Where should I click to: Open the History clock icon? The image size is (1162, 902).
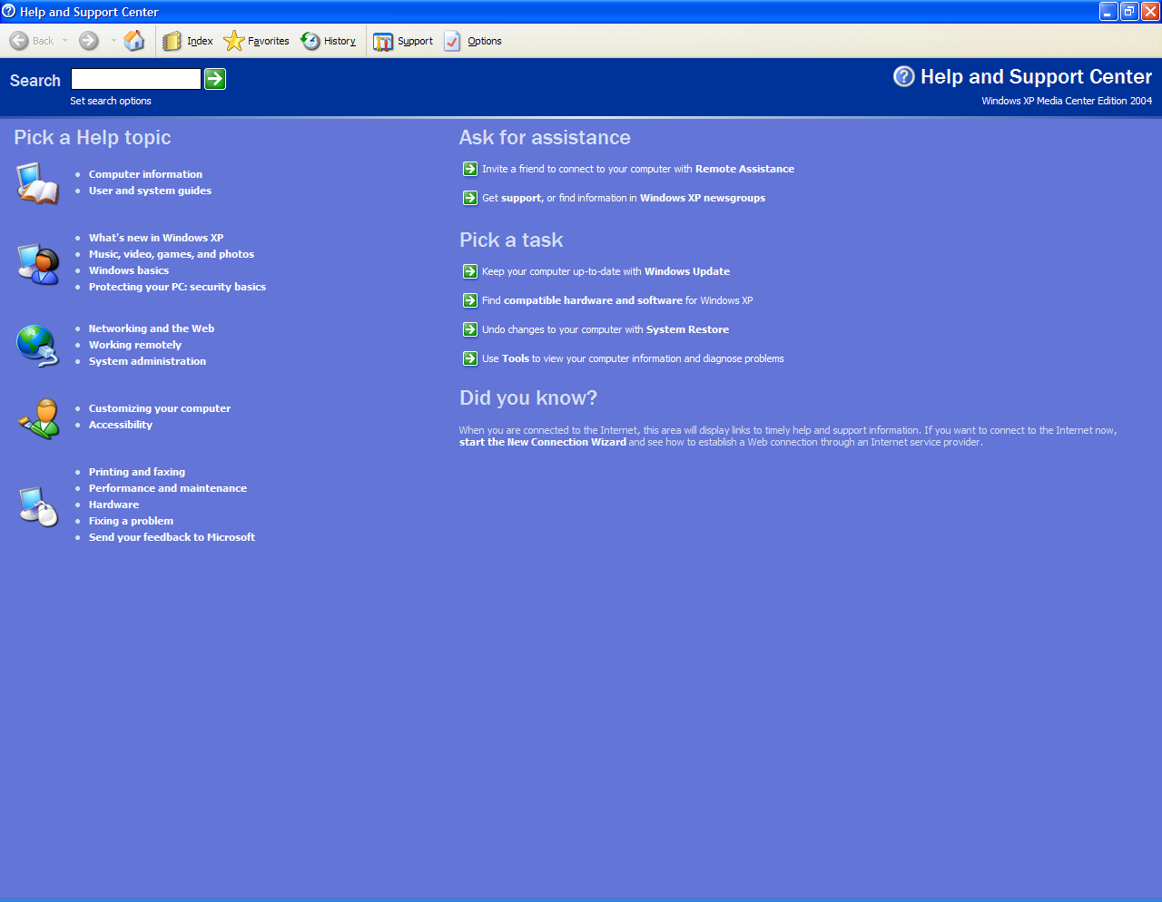point(310,41)
